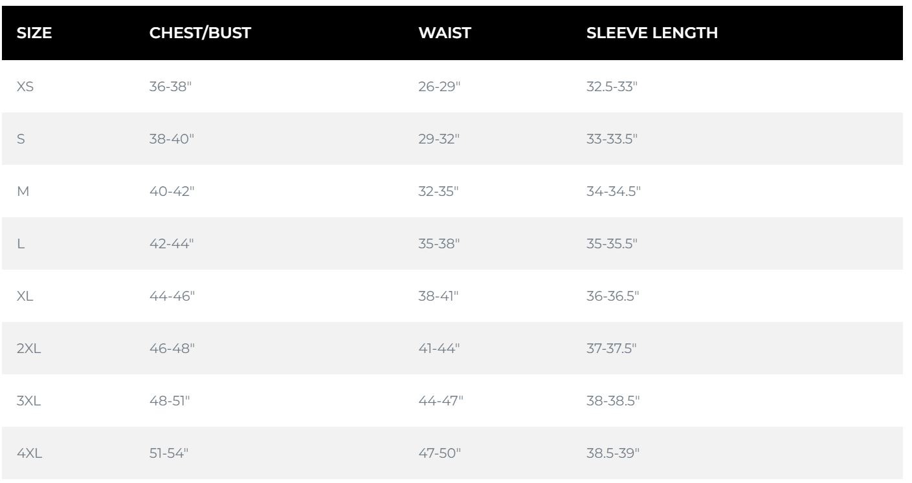
Task: Select the 4XL size cell
Action: pyautogui.click(x=28, y=453)
